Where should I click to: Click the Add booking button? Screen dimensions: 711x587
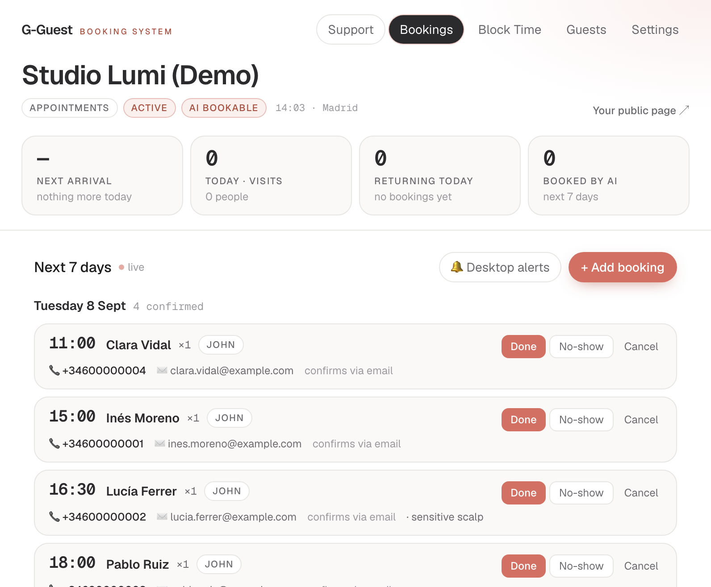coord(623,267)
